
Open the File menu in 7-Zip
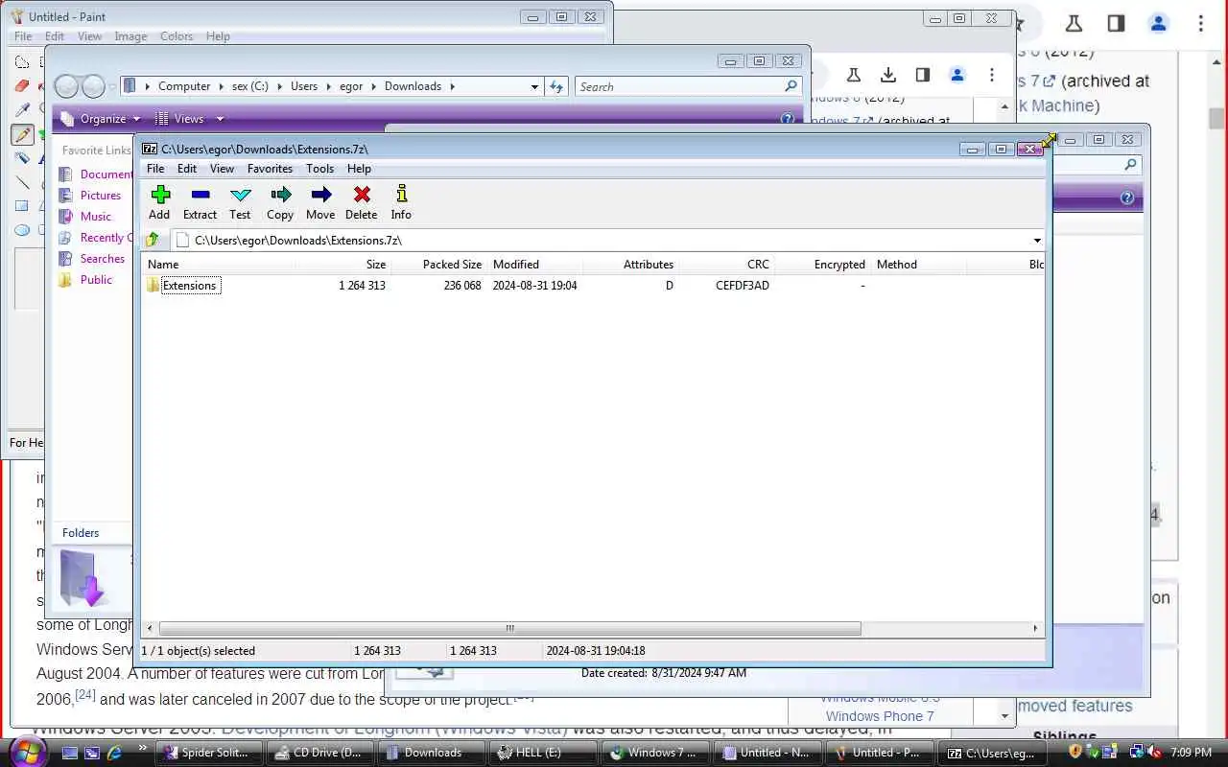(155, 169)
